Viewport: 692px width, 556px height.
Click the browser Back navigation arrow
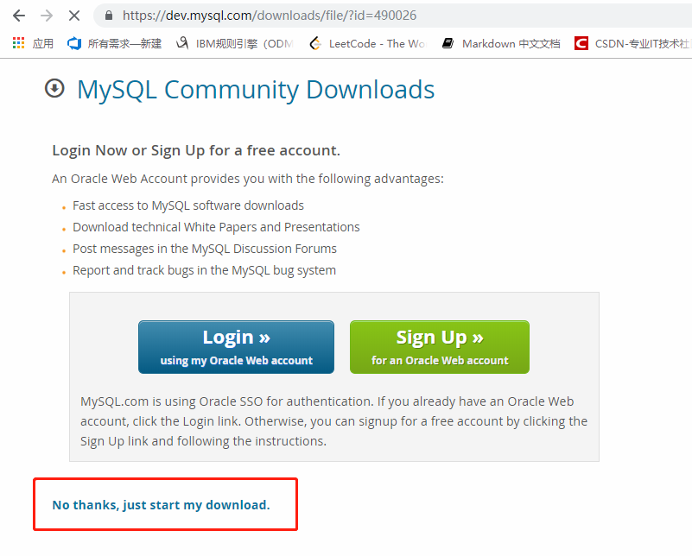point(19,15)
